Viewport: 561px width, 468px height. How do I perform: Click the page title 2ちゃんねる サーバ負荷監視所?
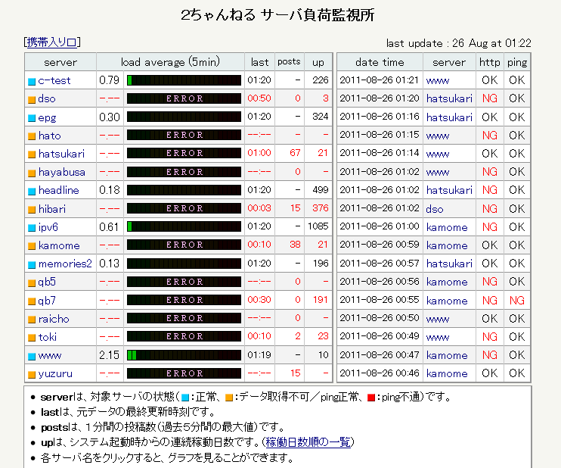click(277, 15)
